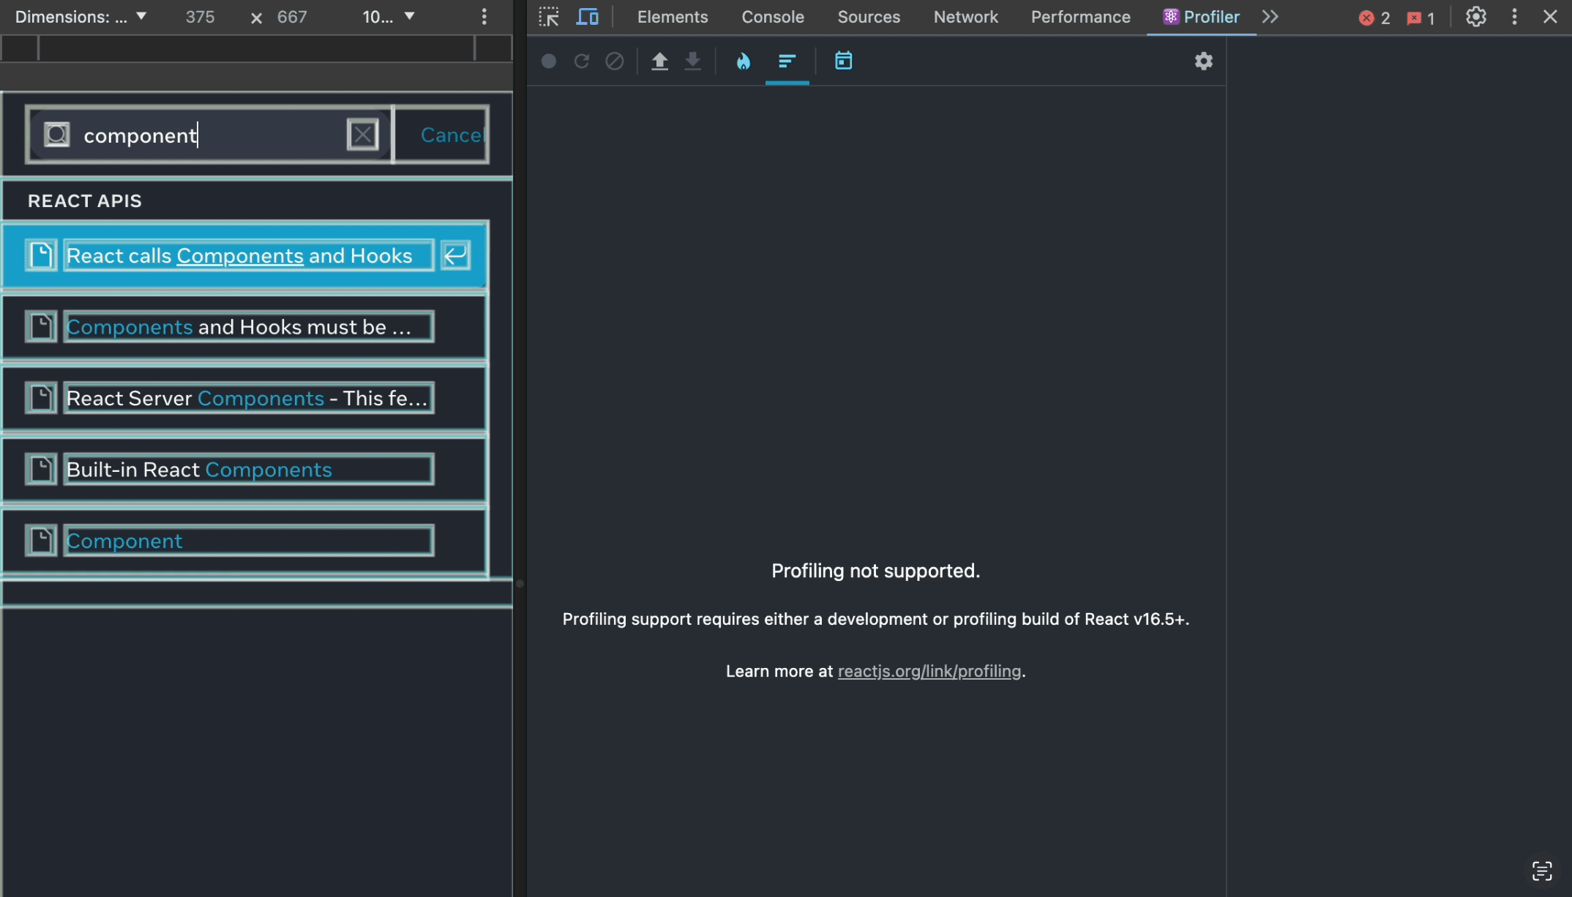Switch to the ranked chart view
The height and width of the screenshot is (897, 1572).
[x=787, y=61]
